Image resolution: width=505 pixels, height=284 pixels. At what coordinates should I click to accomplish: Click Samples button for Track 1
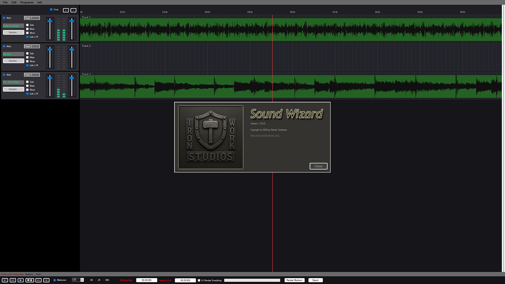point(13,32)
